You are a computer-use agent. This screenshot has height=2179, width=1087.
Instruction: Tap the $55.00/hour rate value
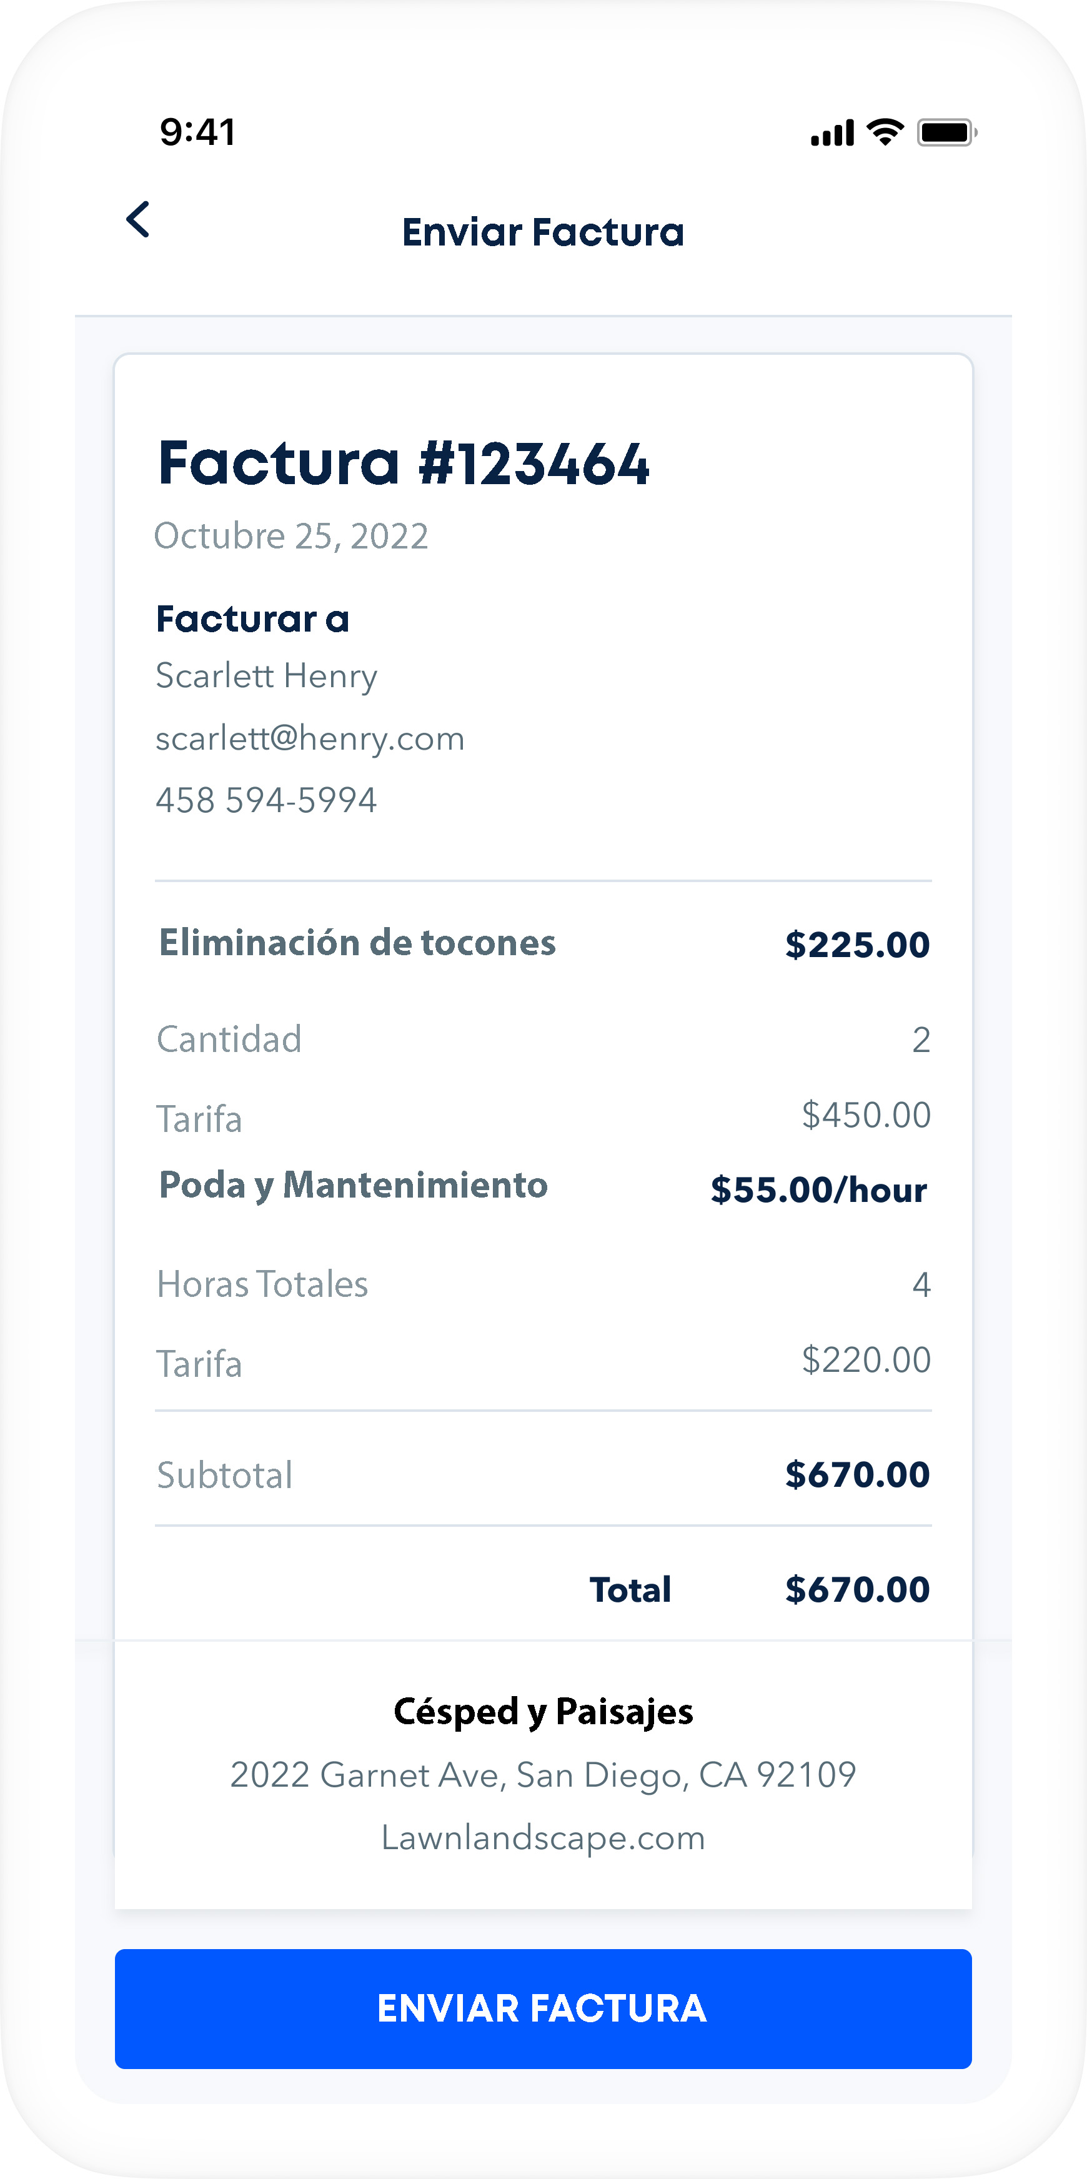point(819,1190)
